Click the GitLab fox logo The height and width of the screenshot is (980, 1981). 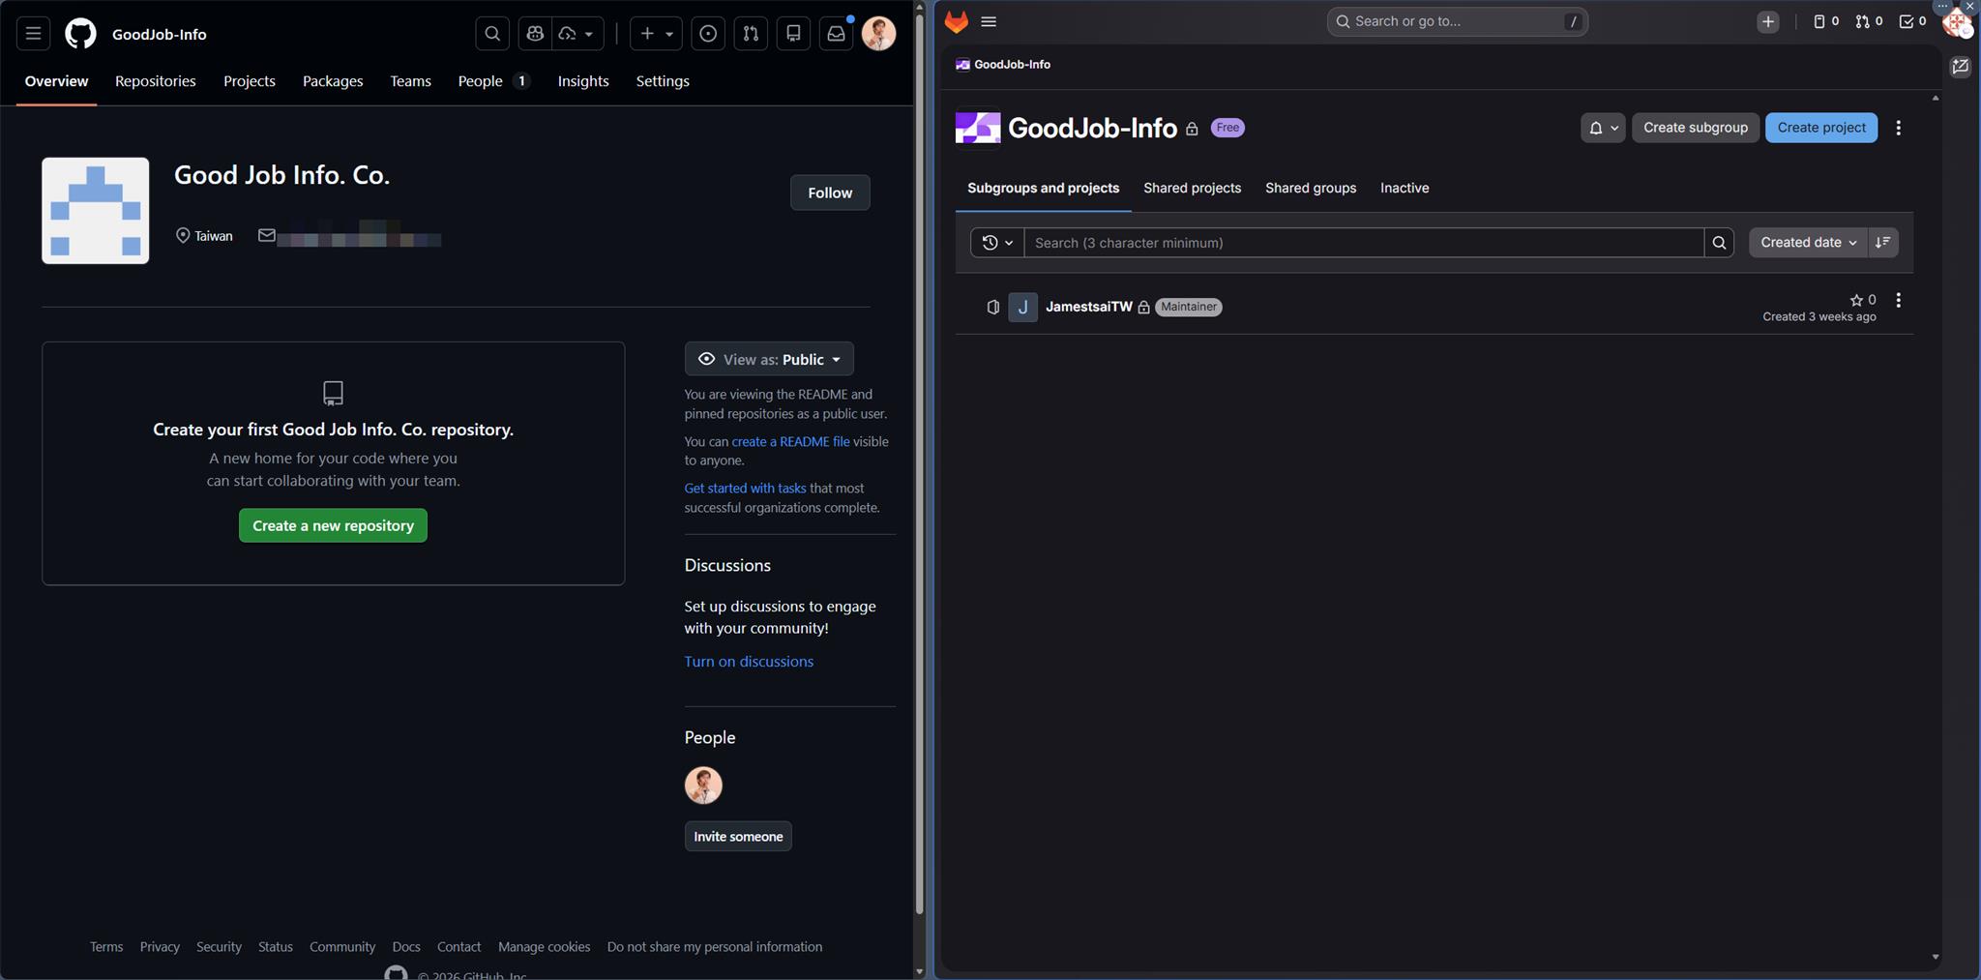pyautogui.click(x=957, y=21)
